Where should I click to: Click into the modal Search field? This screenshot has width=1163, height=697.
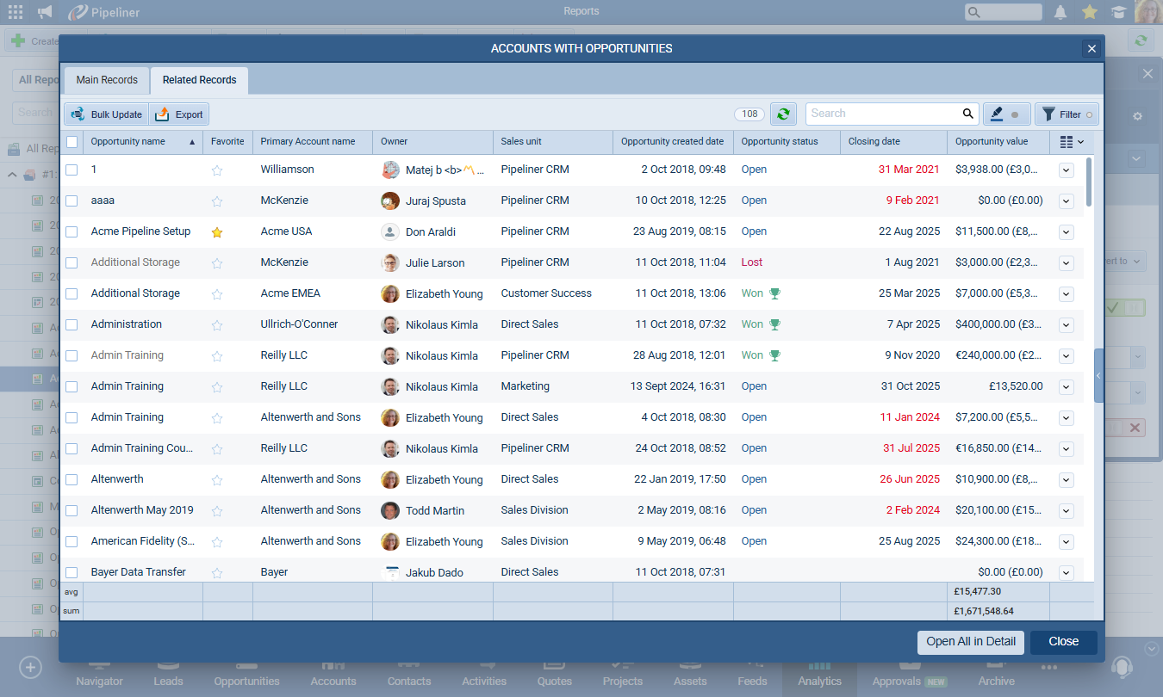(x=883, y=114)
